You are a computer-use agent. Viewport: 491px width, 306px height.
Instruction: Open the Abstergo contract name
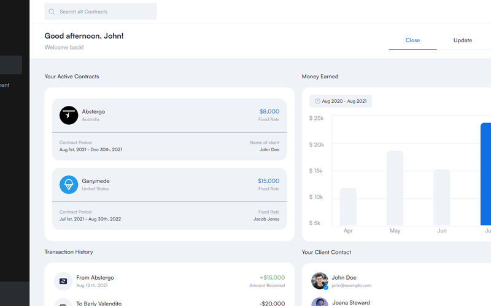93,111
